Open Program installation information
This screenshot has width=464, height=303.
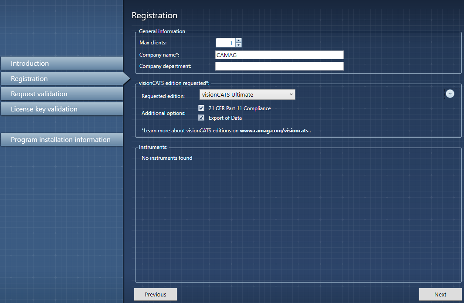click(62, 139)
